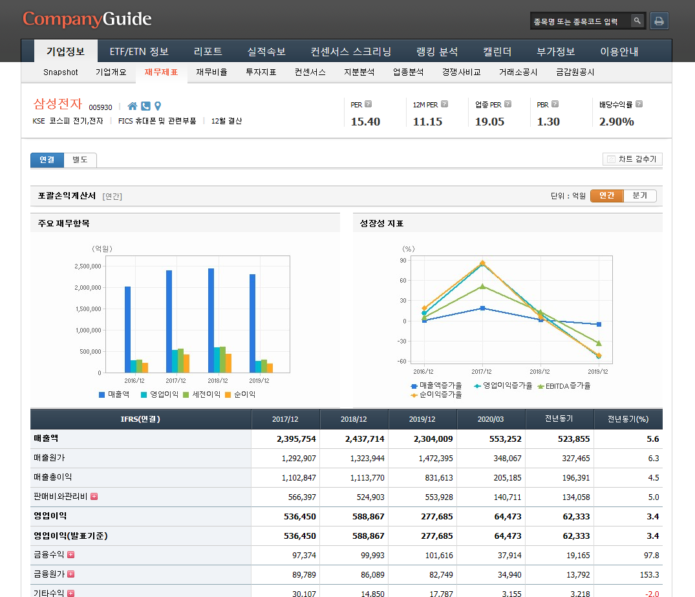Click the 2020/03 column header
Viewport: 695px width, 597px height.
click(491, 419)
